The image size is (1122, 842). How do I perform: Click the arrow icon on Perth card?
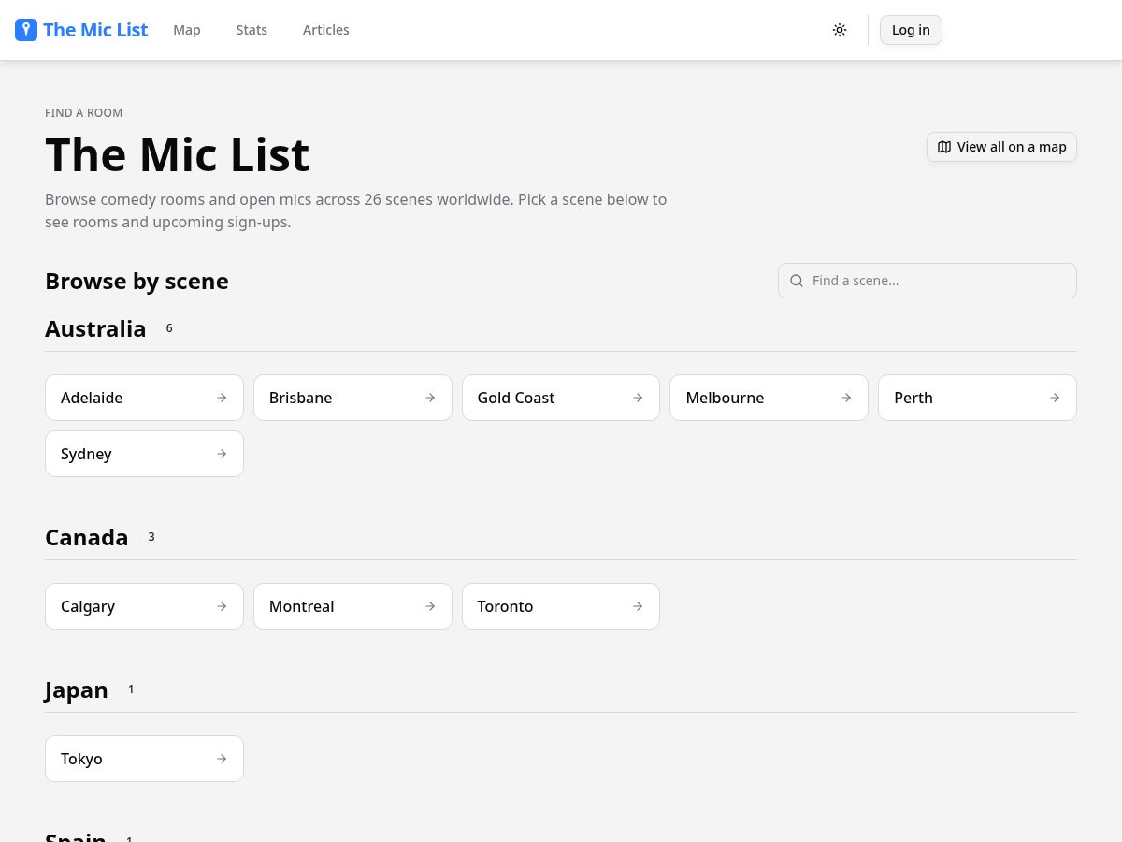(x=1055, y=398)
